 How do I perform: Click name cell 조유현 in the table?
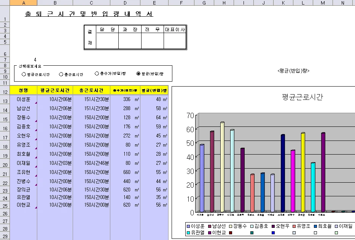24,172
